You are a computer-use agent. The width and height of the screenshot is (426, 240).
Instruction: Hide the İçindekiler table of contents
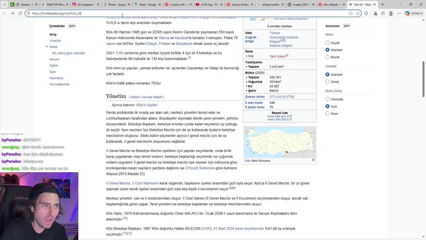(x=72, y=26)
